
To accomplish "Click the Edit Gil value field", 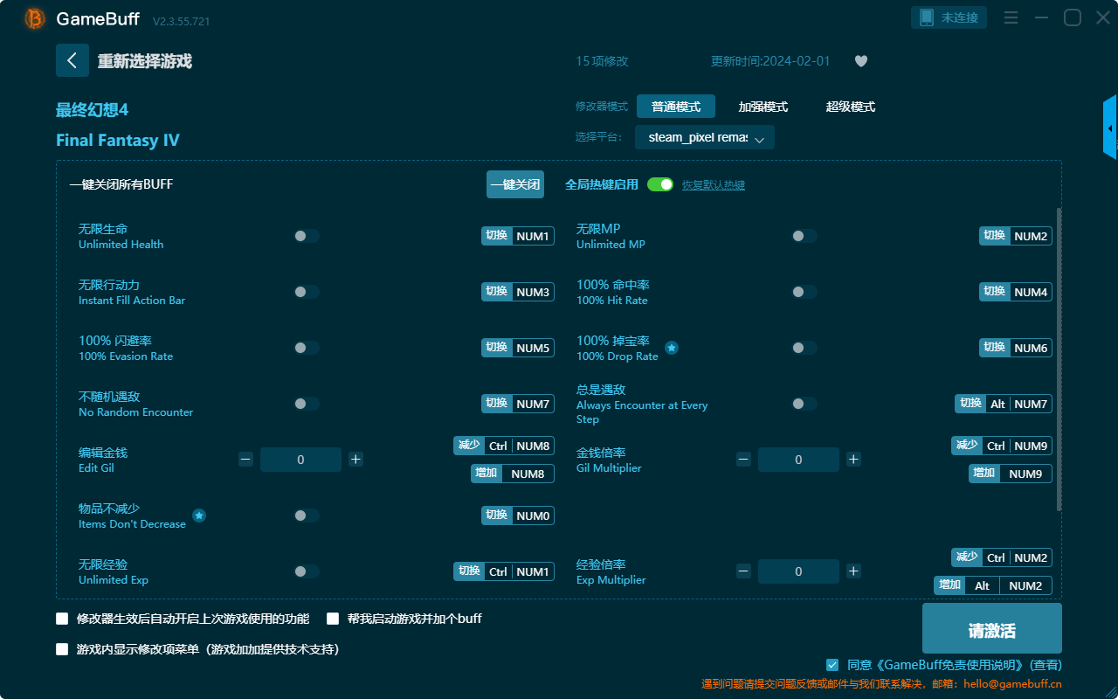I will click(x=300, y=460).
